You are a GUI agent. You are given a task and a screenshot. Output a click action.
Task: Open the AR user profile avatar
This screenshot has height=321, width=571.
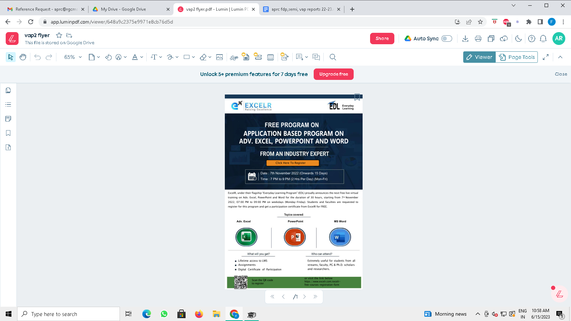[x=559, y=39]
